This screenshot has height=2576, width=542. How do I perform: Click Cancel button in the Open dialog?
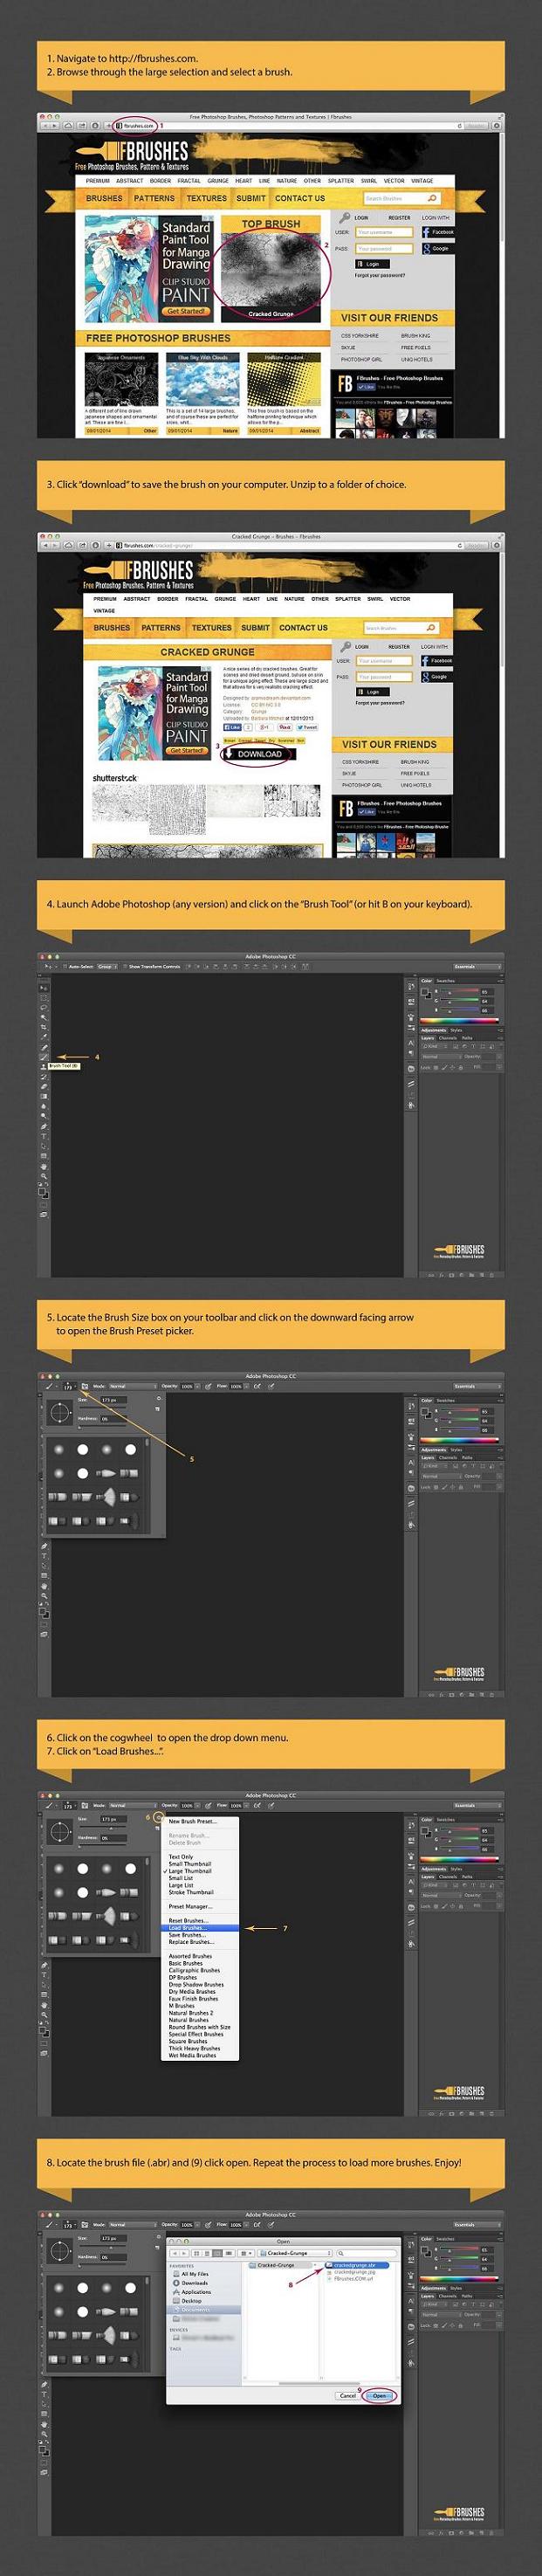pos(348,2396)
